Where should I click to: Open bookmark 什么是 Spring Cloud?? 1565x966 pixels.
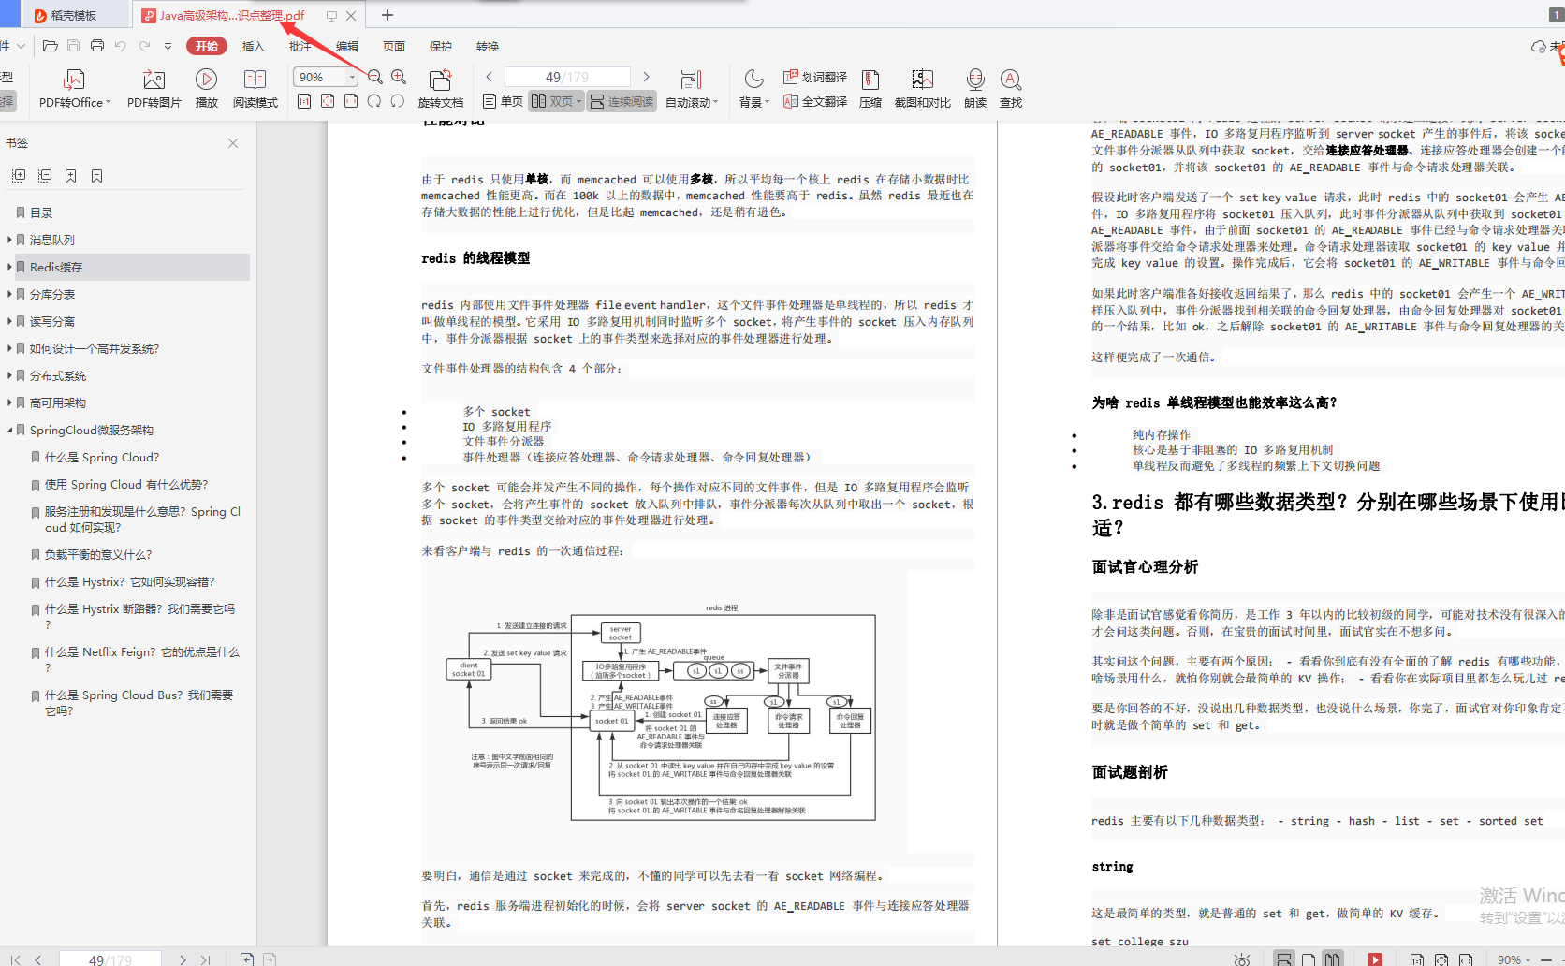[102, 457]
